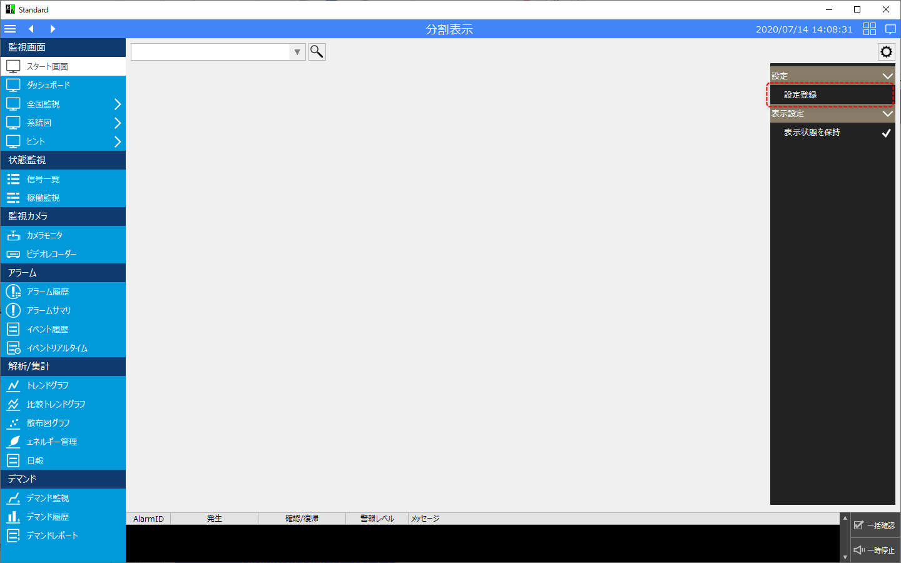Click the AlarmID column header
The height and width of the screenshot is (563, 901).
click(x=148, y=519)
